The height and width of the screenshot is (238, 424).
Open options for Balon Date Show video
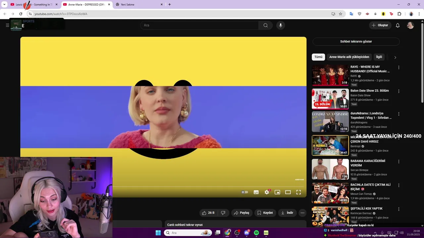(399, 91)
